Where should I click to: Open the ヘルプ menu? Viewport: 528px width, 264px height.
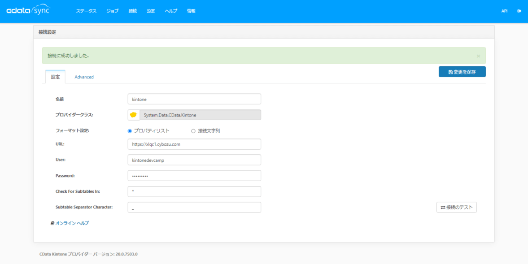tap(171, 11)
